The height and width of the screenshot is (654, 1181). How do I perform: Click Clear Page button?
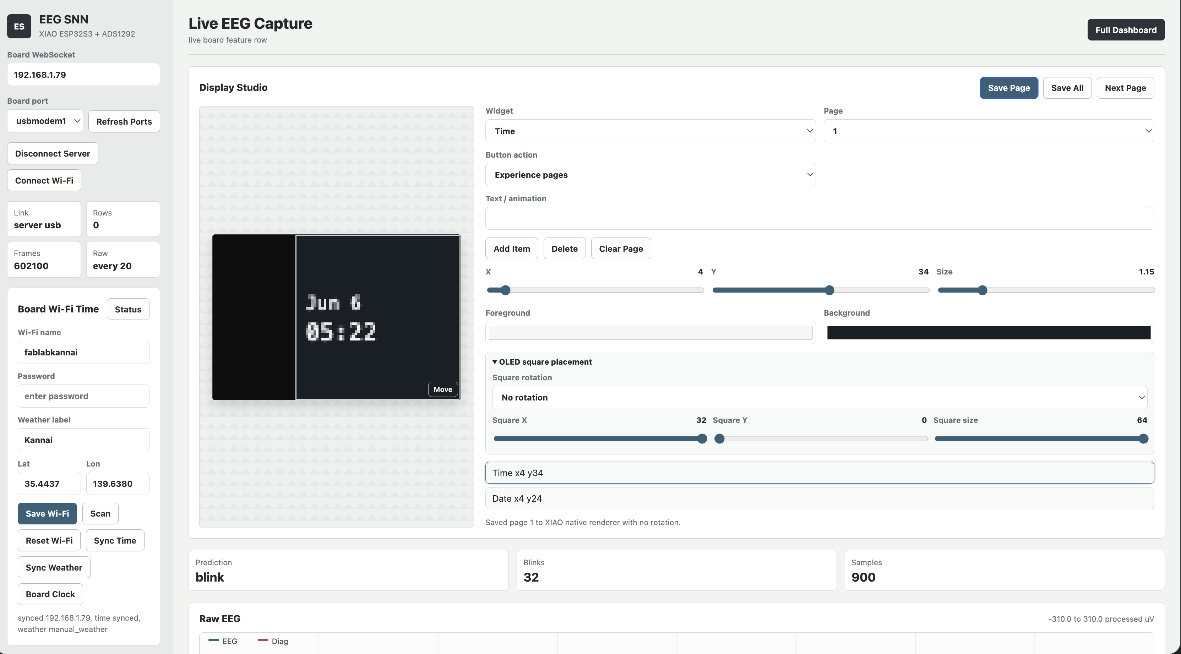(621, 249)
